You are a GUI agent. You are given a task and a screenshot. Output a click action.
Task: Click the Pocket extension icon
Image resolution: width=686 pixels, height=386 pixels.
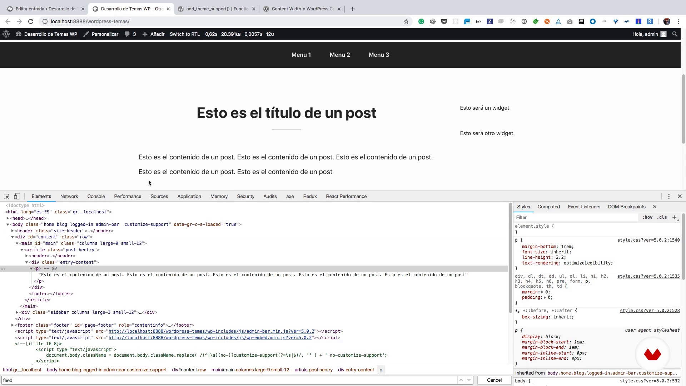tap(444, 21)
